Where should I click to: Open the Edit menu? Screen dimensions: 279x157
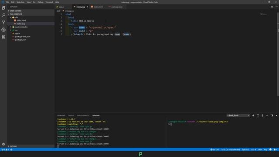pos(13,2)
